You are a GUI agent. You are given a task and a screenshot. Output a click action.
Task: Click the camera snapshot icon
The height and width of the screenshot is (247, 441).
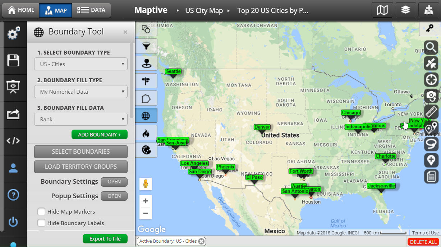coord(431,96)
